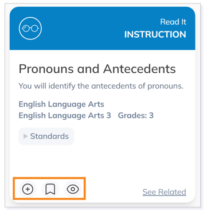Open the Pronouns and Antecedents title
This screenshot has height=212, width=207.
click(x=97, y=69)
